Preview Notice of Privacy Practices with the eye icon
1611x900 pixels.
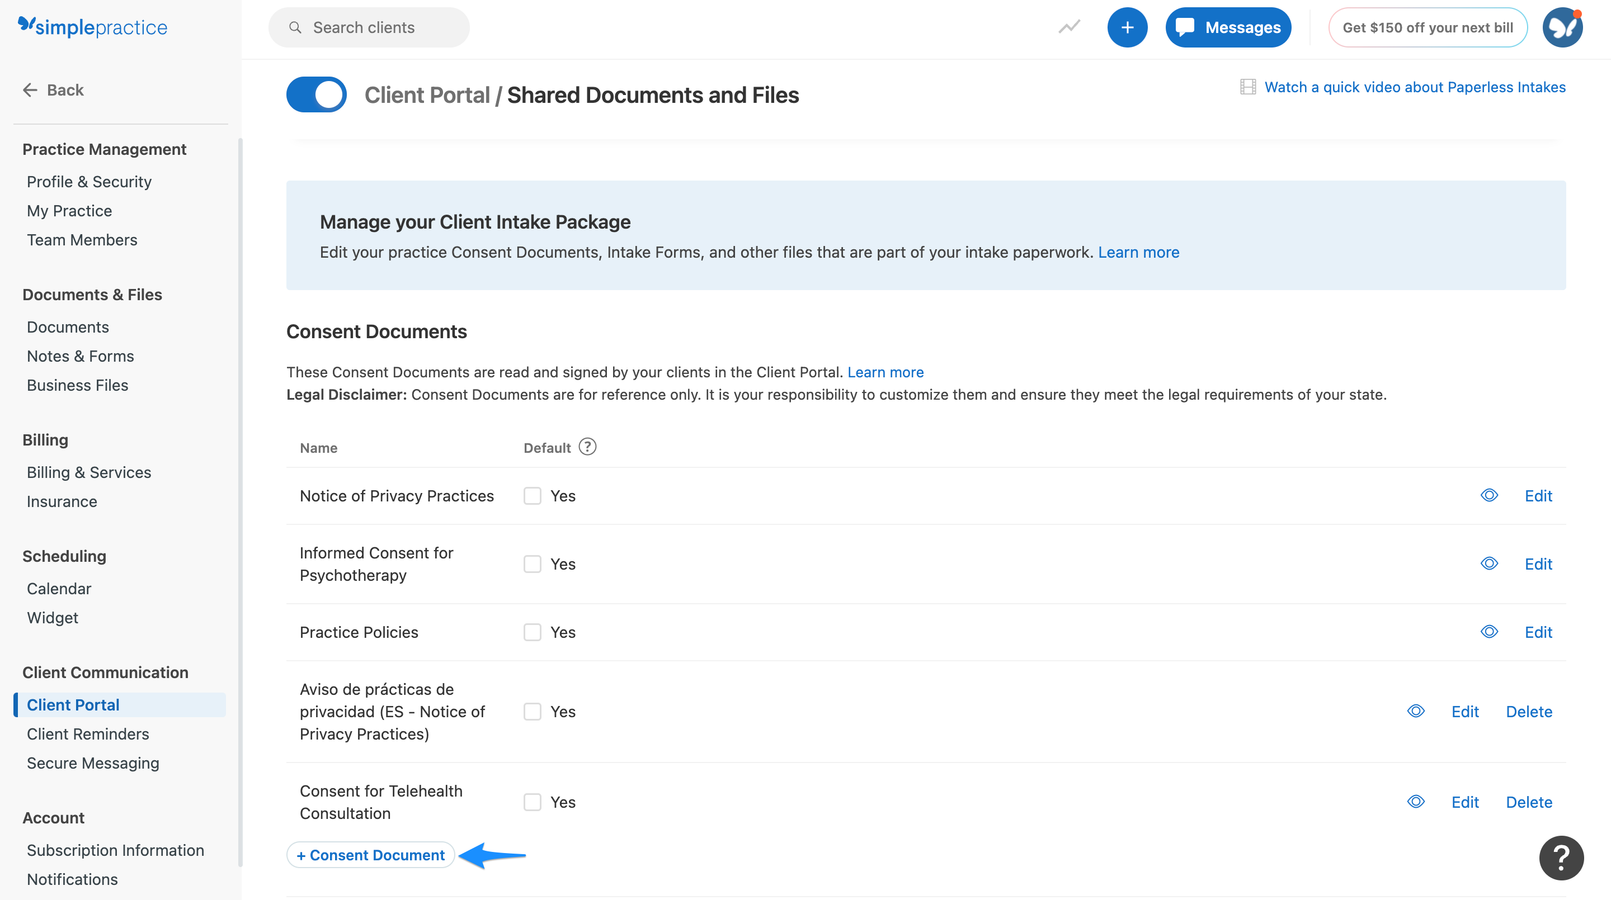pyautogui.click(x=1490, y=495)
